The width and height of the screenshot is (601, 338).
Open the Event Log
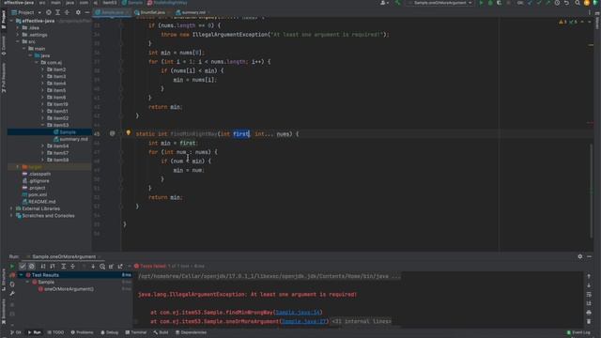pos(578,332)
